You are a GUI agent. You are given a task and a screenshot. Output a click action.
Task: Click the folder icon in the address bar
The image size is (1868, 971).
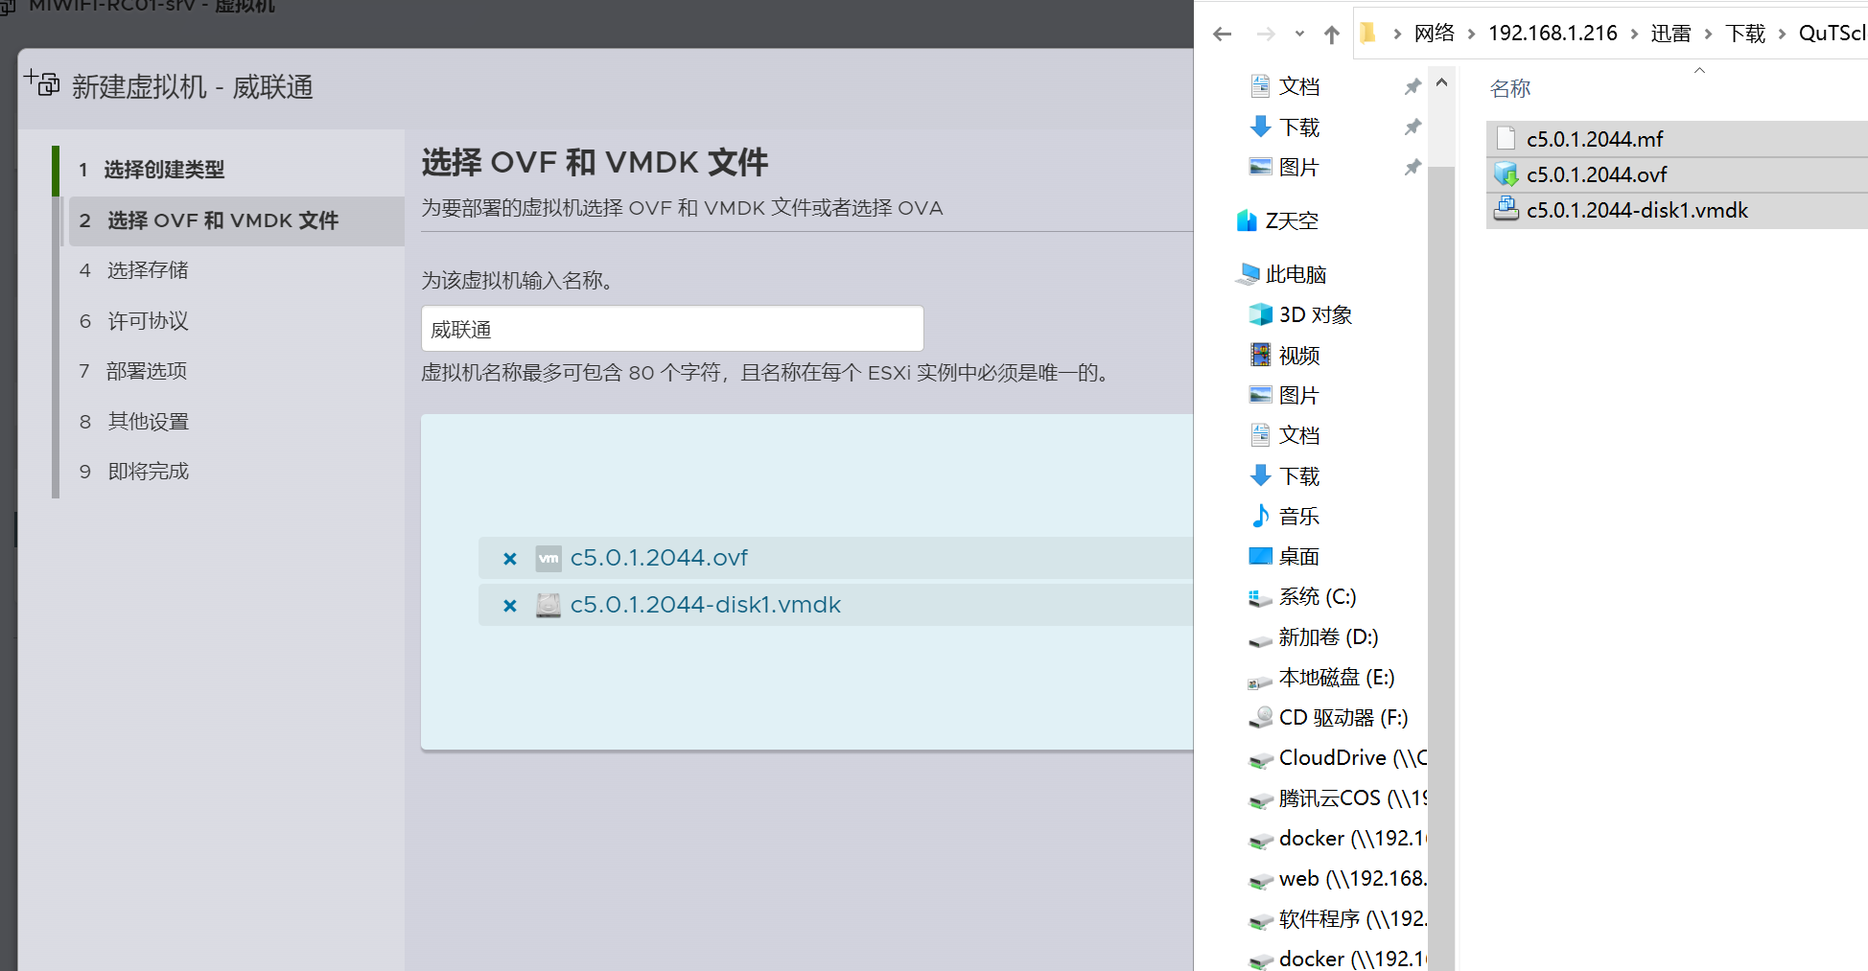[x=1368, y=34]
